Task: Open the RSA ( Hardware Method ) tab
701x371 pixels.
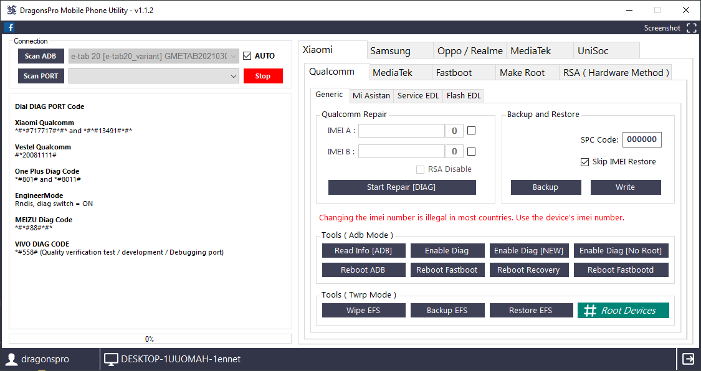Action: pos(616,73)
